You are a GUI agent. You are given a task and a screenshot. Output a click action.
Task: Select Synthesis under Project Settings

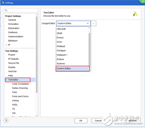click(13, 32)
